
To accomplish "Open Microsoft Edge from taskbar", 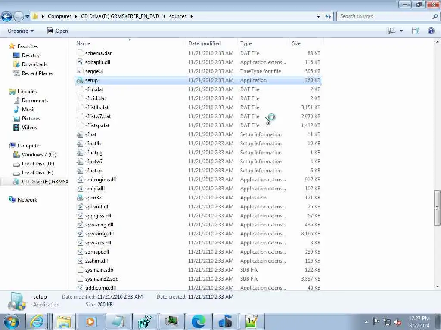I will point(198,321).
